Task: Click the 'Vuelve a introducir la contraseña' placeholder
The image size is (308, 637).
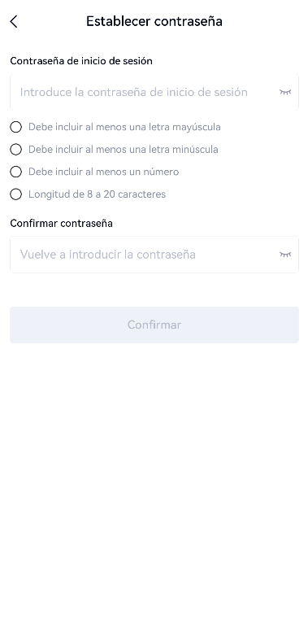Action: coord(108,255)
